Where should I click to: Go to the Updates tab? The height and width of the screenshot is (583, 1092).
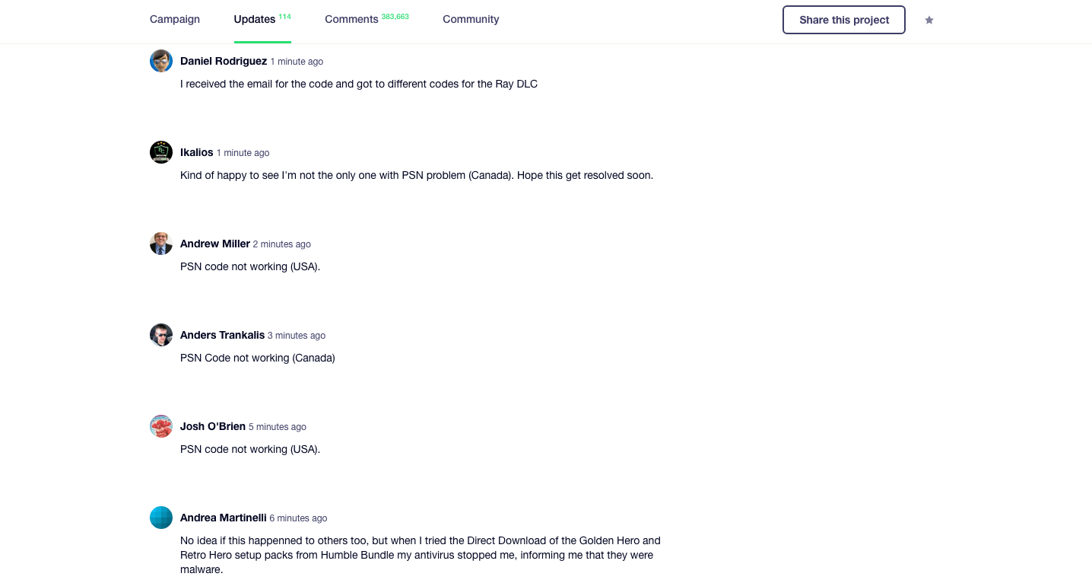(253, 19)
